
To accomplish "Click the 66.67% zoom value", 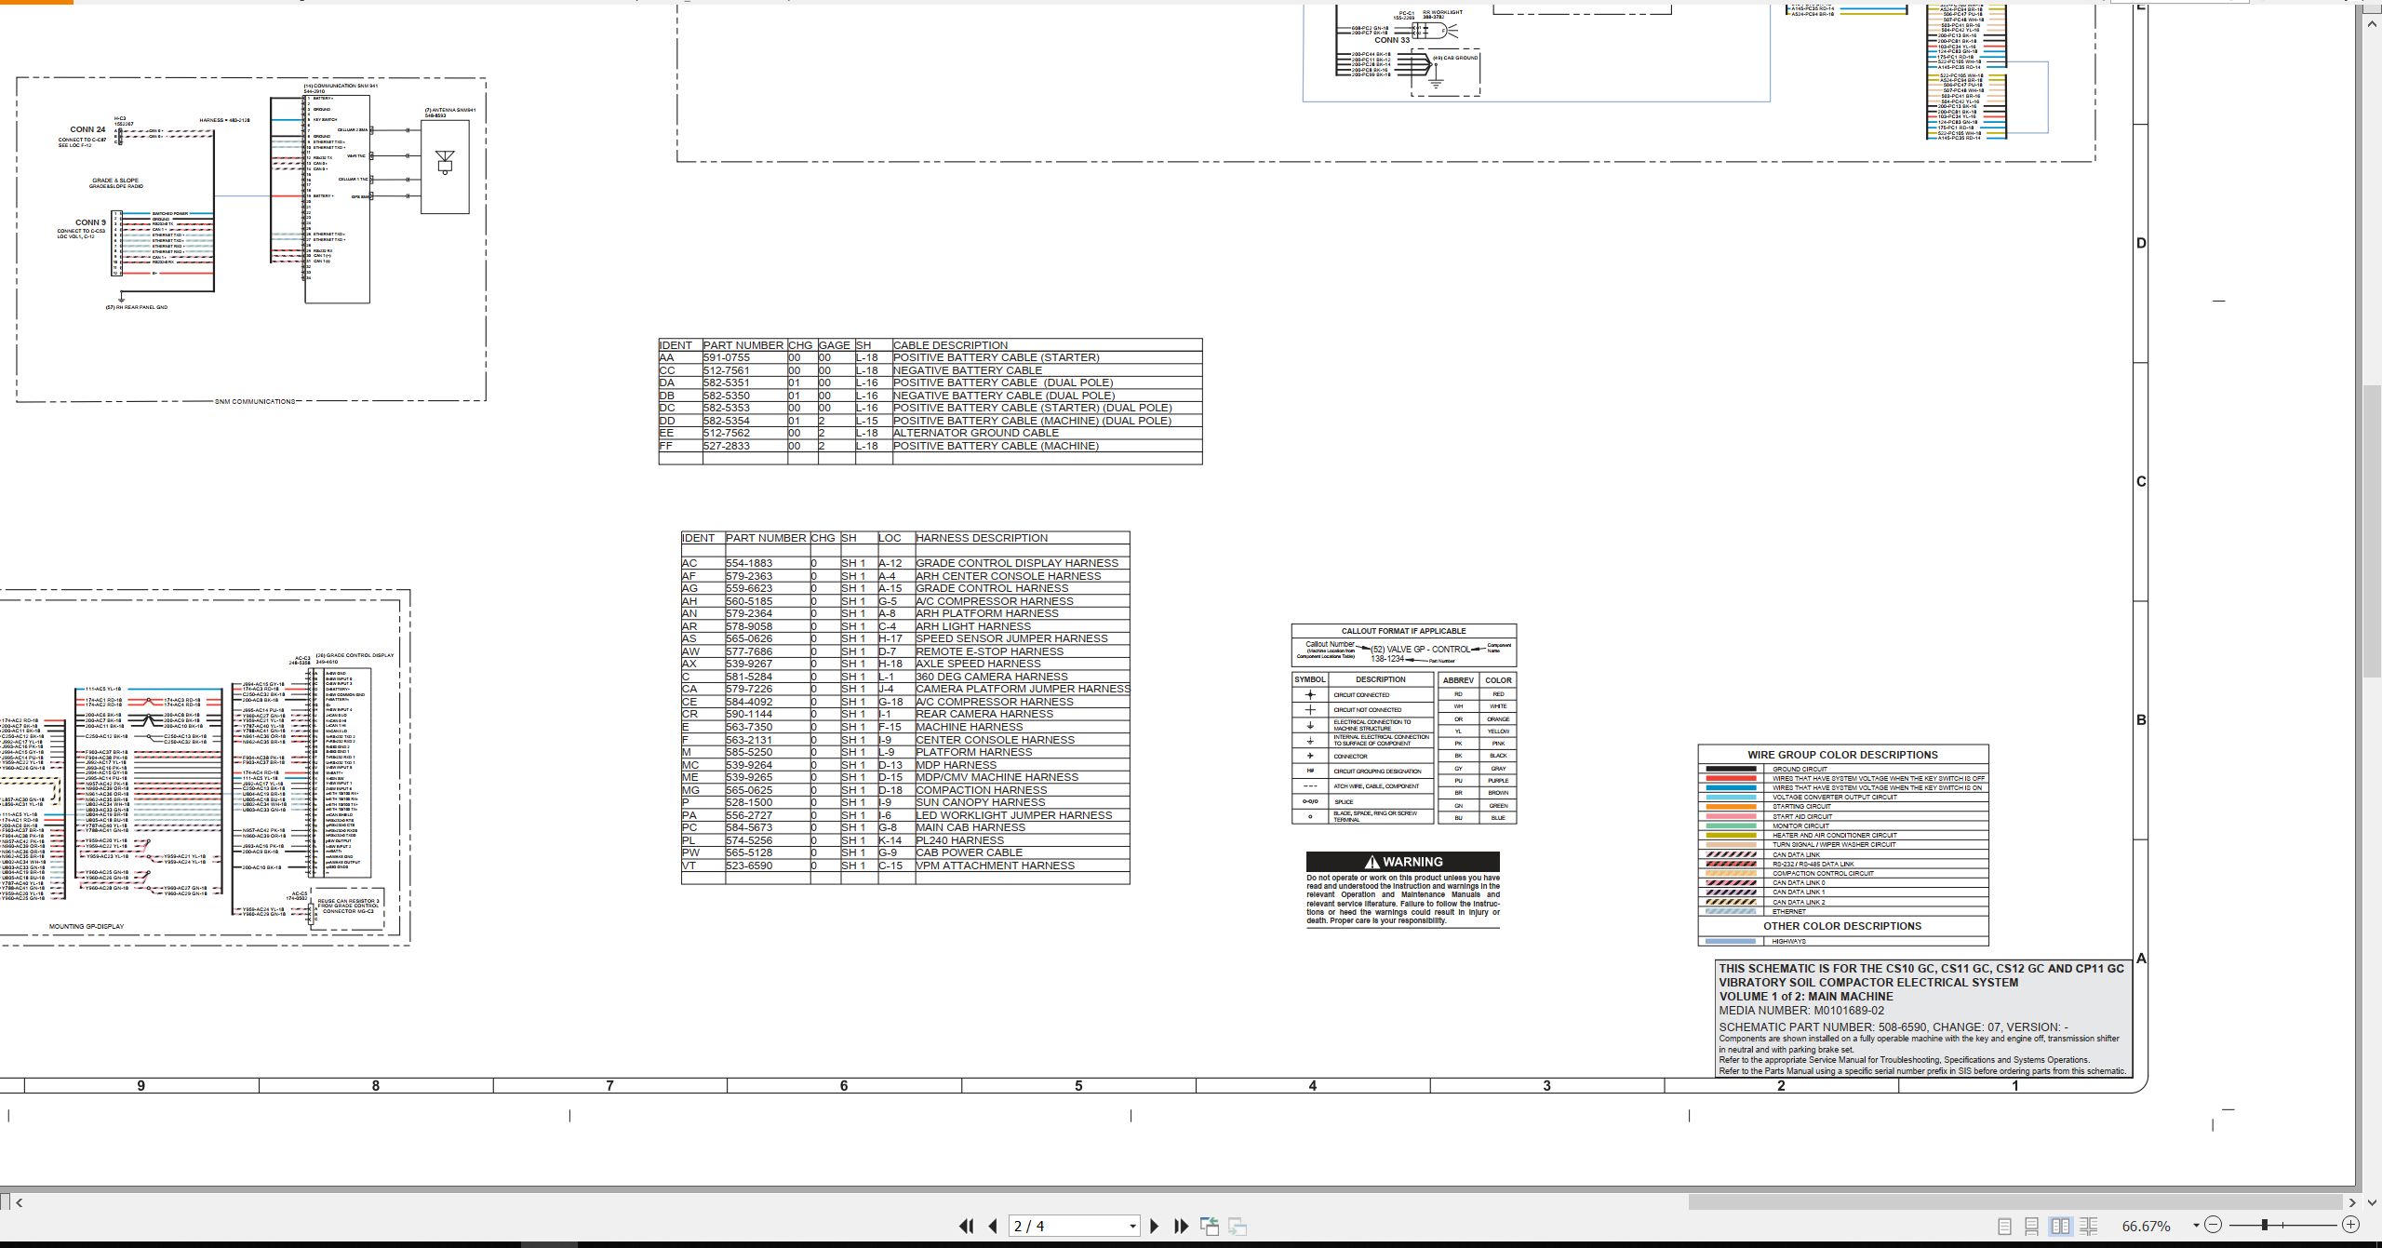I will [2146, 1227].
